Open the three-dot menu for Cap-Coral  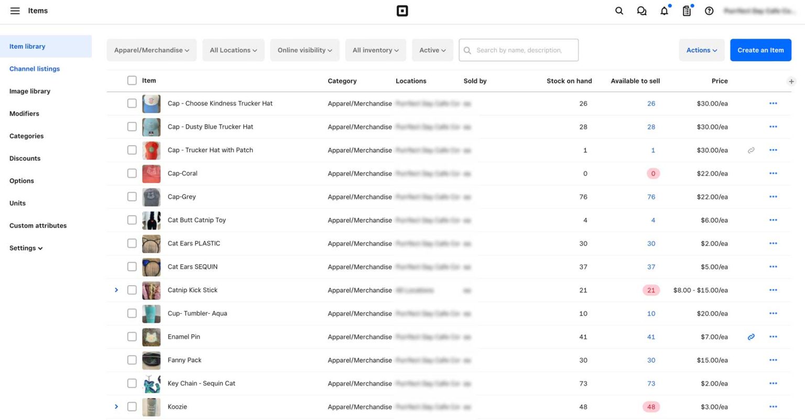click(x=773, y=173)
